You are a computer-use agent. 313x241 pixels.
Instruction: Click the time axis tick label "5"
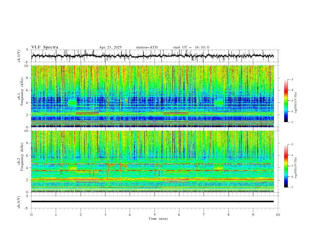point(155,215)
